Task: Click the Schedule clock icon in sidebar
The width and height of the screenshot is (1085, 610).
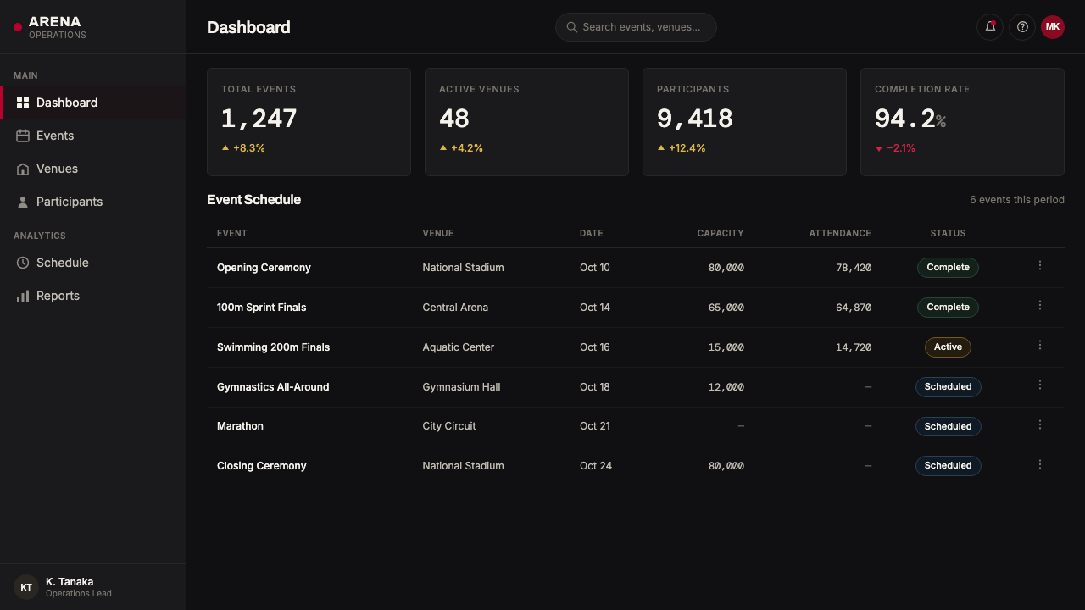Action: point(23,263)
